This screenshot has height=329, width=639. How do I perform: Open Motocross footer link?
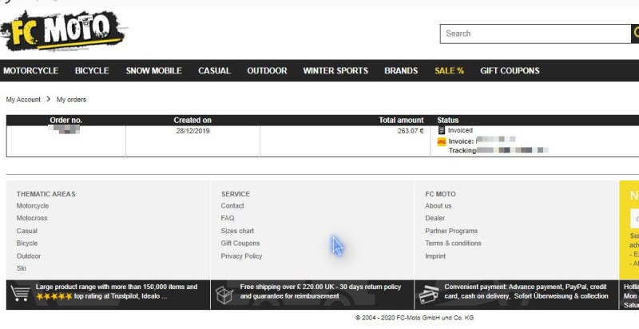pos(32,218)
